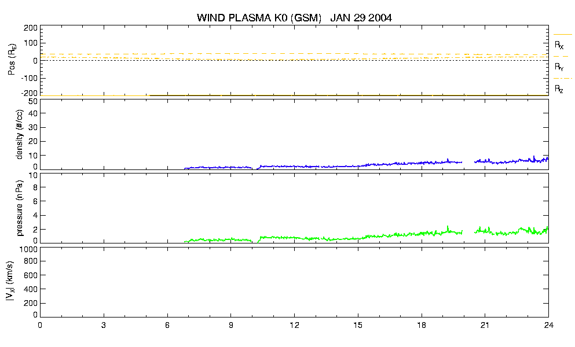The width and height of the screenshot is (575, 347).
Task: Select the "|Vx| (km/s)" y-axis label
Action: tap(10, 281)
